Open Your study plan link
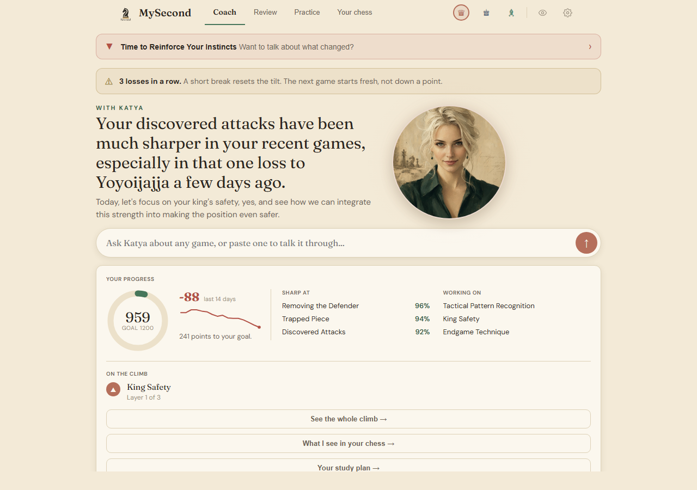This screenshot has width=697, height=490. 348,466
